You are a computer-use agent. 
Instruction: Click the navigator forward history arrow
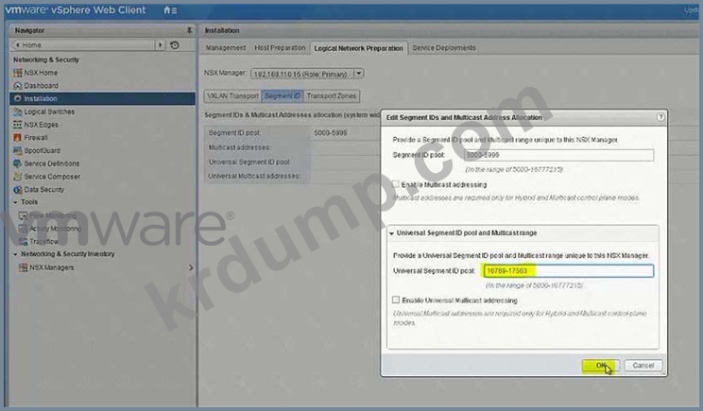160,44
